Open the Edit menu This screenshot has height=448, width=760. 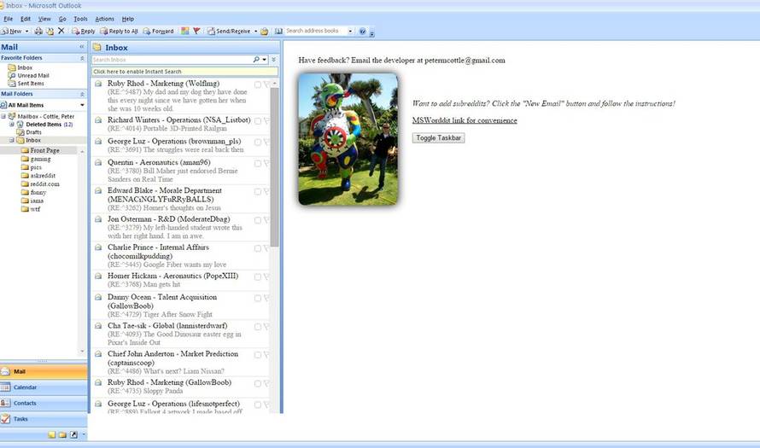[26, 19]
